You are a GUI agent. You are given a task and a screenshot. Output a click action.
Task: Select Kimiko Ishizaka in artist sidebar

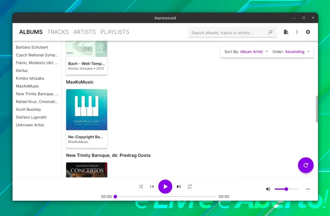point(30,78)
